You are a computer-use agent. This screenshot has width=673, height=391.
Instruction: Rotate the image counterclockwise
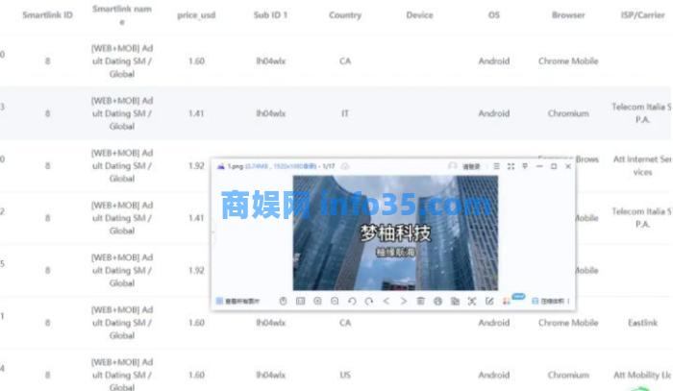pos(352,302)
